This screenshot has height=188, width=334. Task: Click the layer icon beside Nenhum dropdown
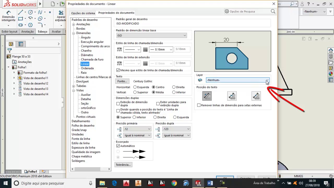click(x=200, y=80)
